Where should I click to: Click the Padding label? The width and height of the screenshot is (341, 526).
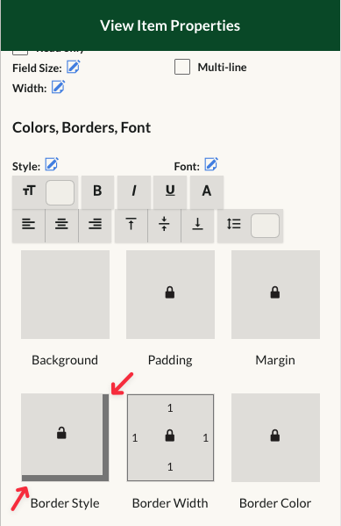tap(170, 360)
